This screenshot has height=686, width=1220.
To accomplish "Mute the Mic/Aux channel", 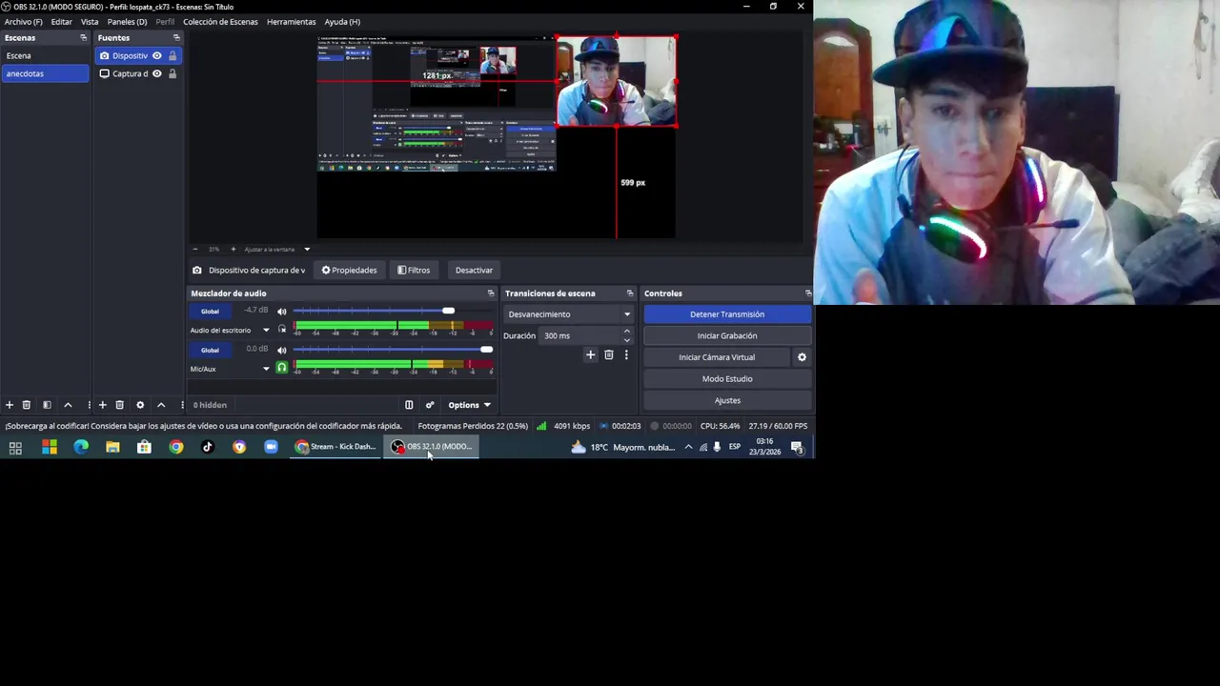I will point(281,350).
